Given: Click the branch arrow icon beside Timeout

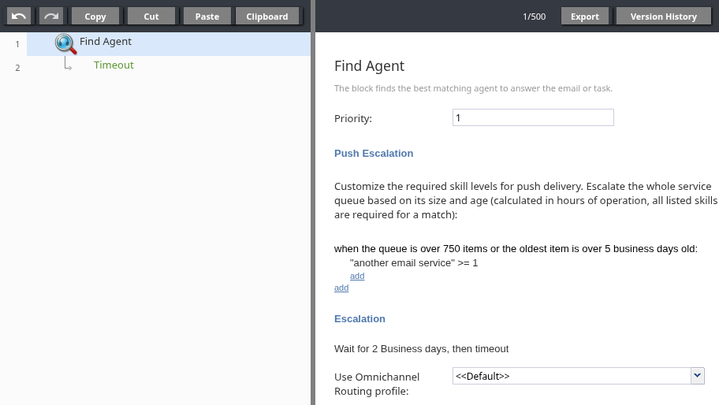Looking at the screenshot, I should point(69,66).
